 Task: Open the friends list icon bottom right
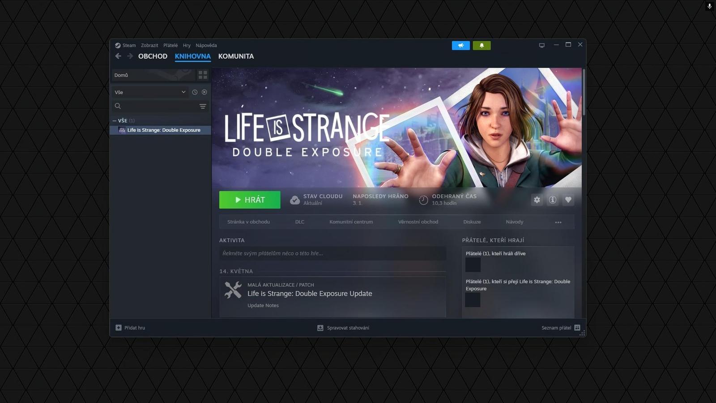coord(577,327)
